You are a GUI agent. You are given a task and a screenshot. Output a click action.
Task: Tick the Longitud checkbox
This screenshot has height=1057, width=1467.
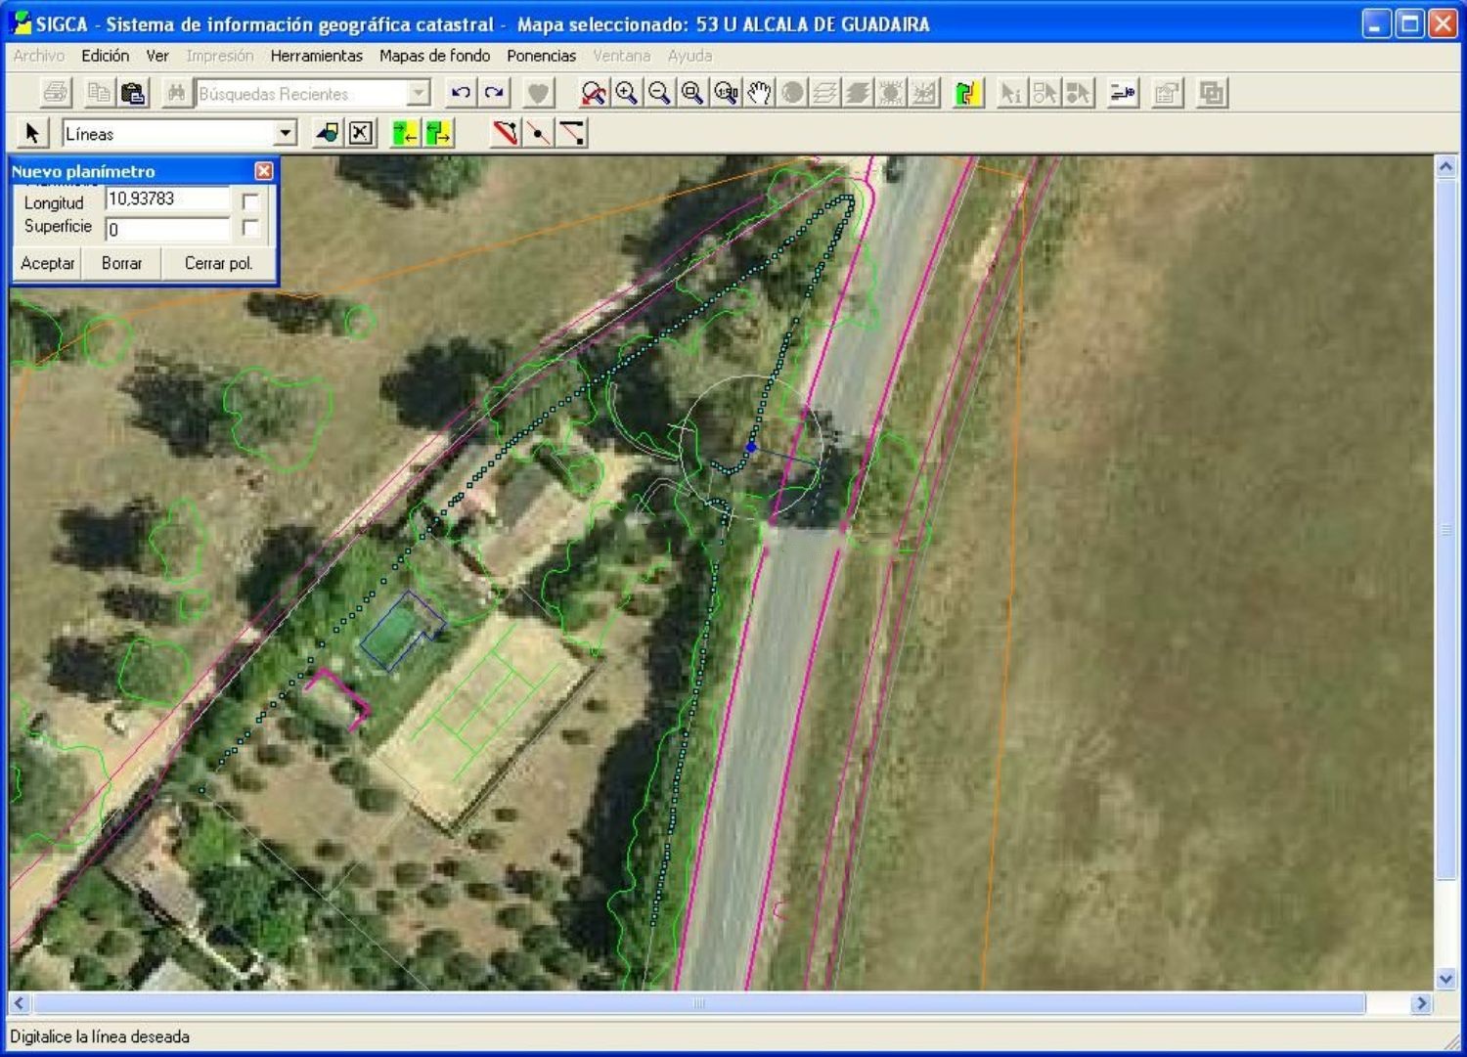250,201
